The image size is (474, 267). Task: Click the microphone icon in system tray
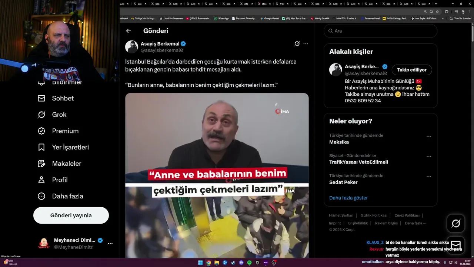[445, 263]
